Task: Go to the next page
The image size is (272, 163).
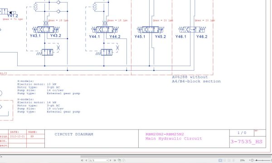Action: [110, 160]
